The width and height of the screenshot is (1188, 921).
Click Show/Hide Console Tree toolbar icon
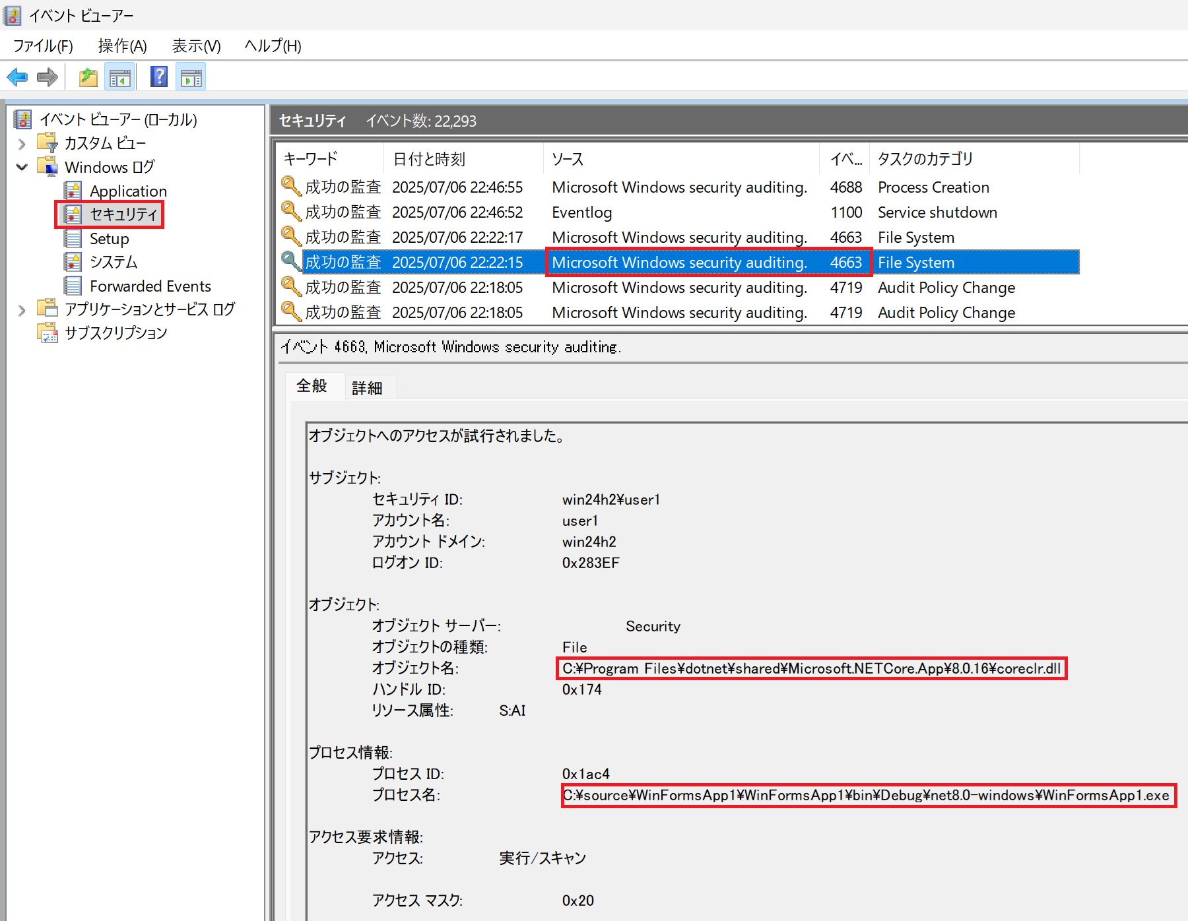coord(119,77)
